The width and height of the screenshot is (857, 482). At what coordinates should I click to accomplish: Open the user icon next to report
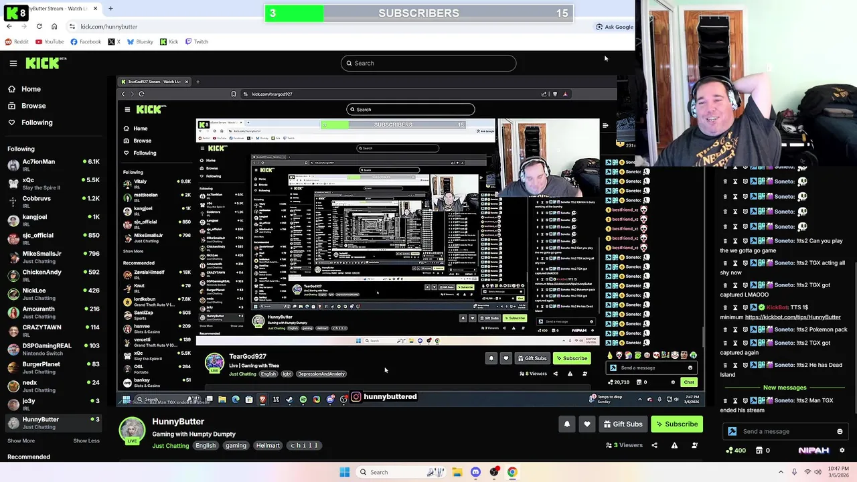[694, 445]
